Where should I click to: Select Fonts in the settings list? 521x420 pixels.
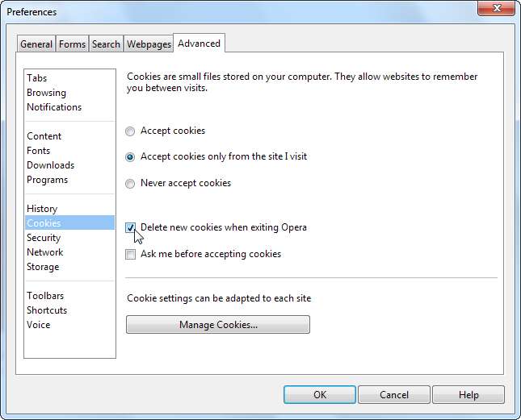point(38,151)
